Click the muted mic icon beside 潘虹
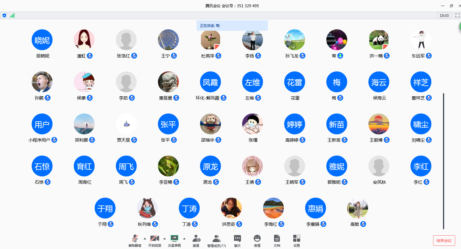Image resolution: width=461 pixels, height=249 pixels. coord(90,56)
